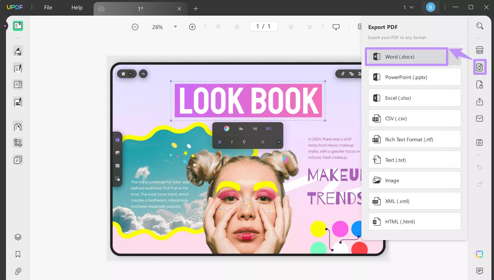Click the Export PDF icon in right sidebar
This screenshot has height=280, width=494.
coord(479,67)
